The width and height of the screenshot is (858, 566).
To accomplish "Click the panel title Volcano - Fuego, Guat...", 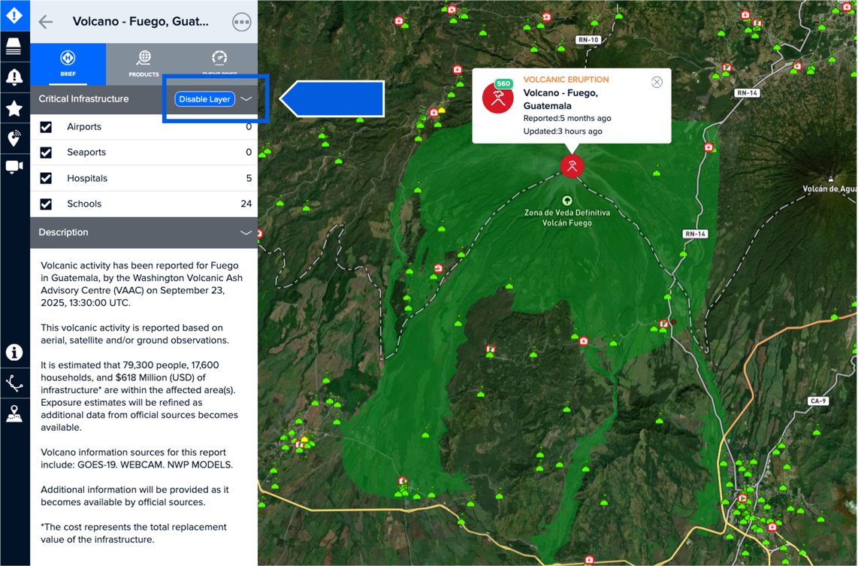I will pyautogui.click(x=140, y=22).
